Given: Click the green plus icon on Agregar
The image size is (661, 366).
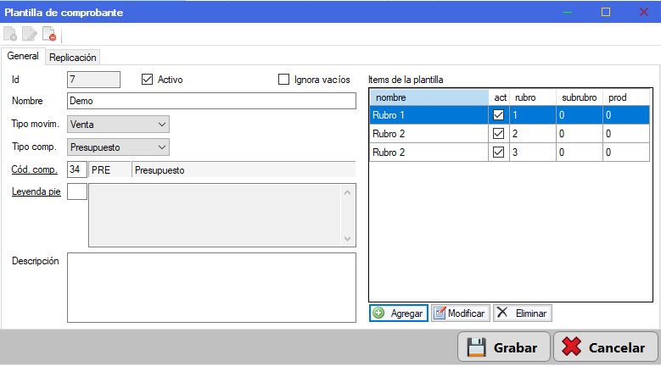Looking at the screenshot, I should 378,313.
